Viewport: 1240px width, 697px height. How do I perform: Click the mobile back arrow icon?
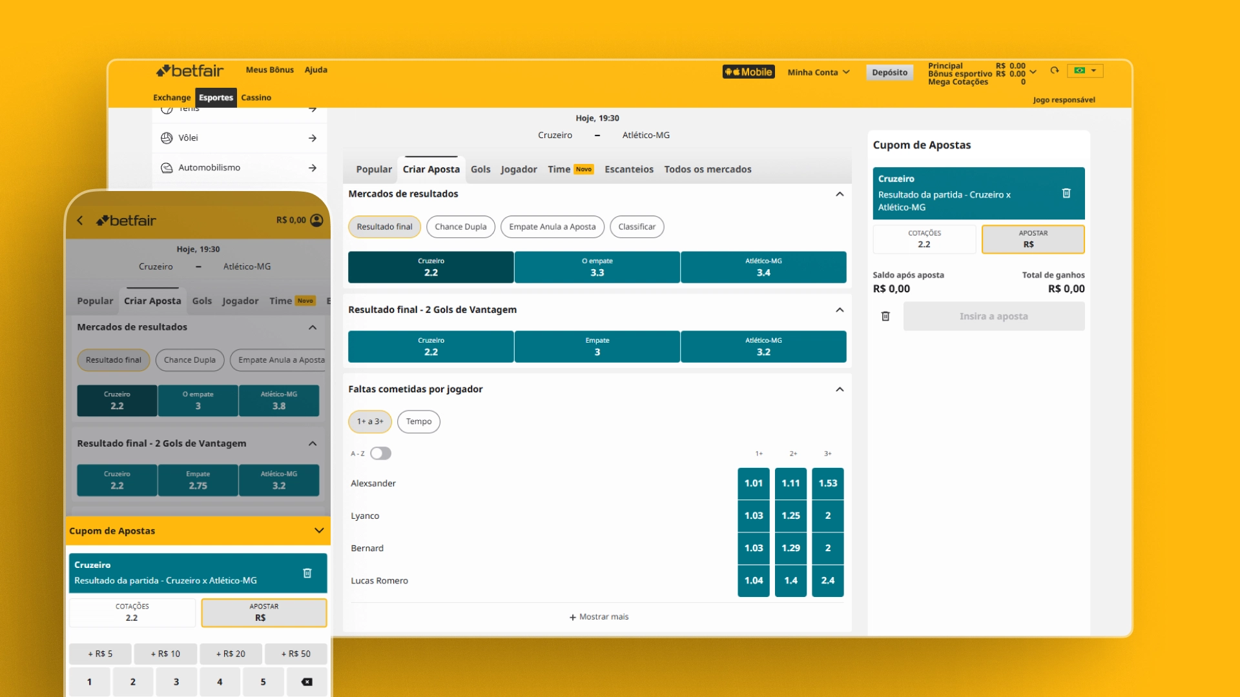80,221
